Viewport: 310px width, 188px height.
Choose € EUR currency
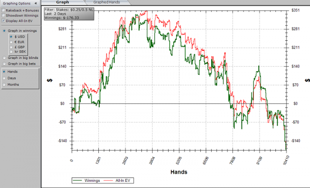click(11, 42)
